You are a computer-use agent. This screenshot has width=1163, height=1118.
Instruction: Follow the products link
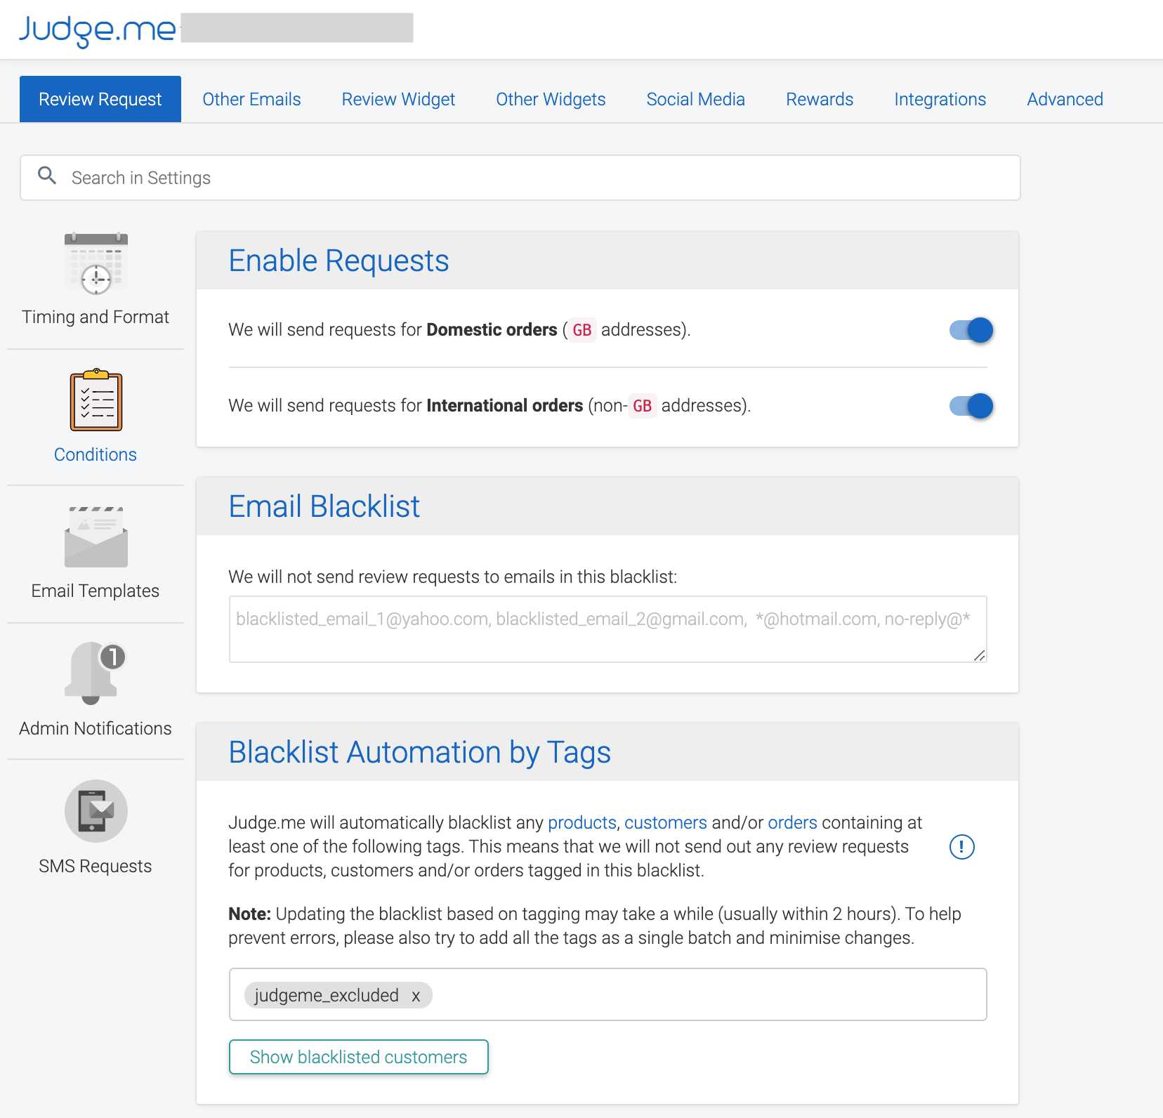[x=581, y=822]
